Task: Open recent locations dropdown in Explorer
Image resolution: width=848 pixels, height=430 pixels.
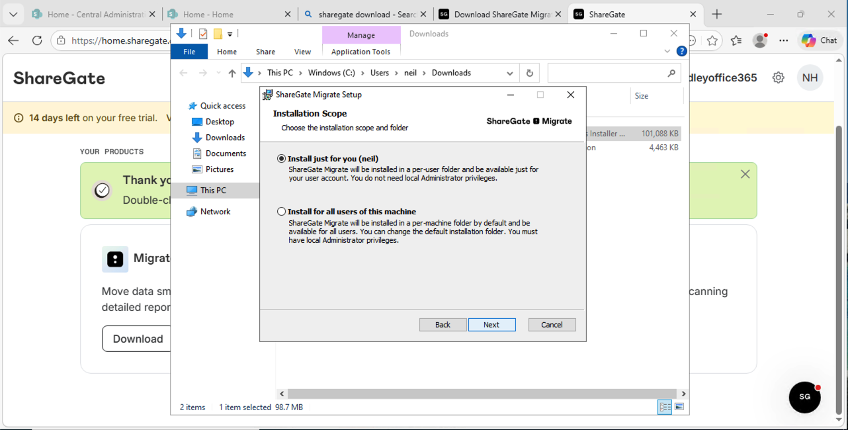Action: tap(218, 73)
